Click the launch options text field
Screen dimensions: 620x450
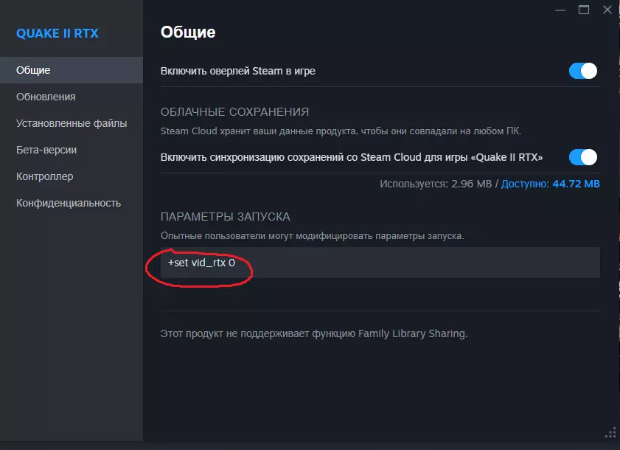[x=380, y=263]
